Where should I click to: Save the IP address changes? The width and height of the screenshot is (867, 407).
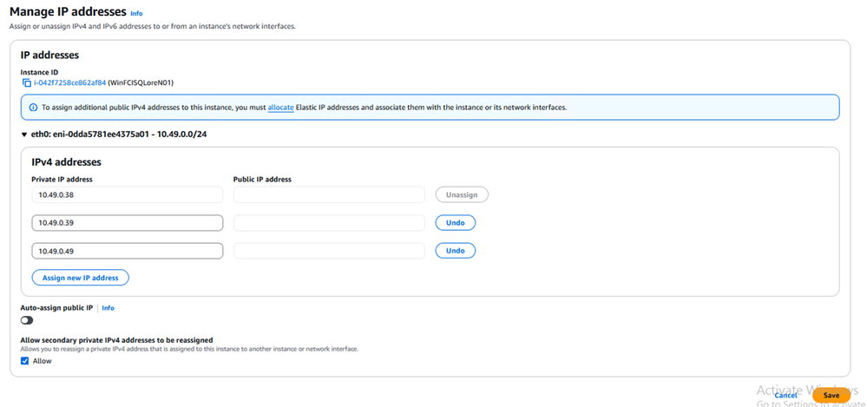(831, 395)
